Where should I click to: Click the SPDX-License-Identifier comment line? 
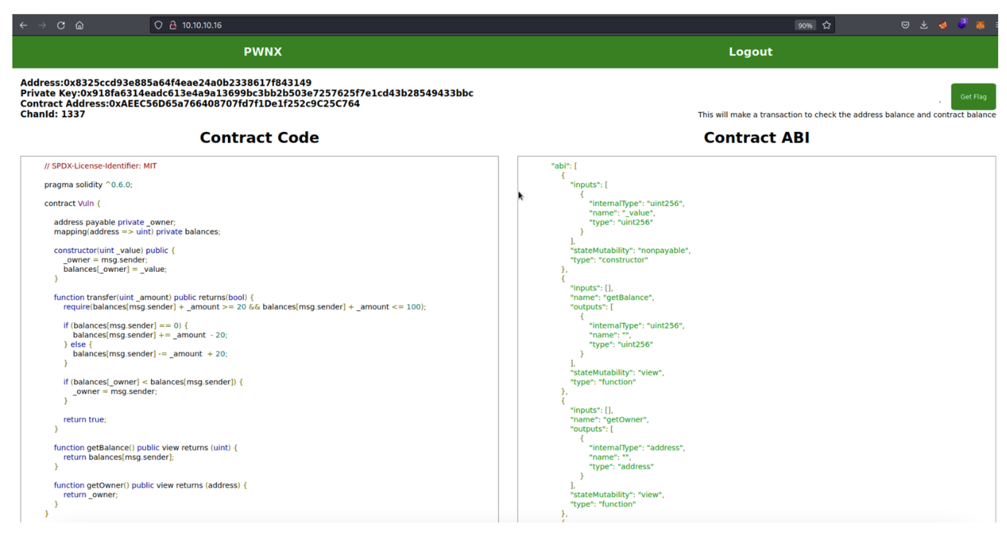(100, 166)
